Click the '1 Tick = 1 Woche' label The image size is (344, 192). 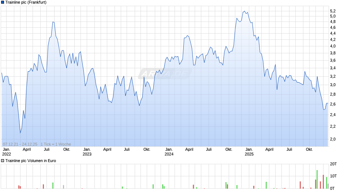pos(56,144)
